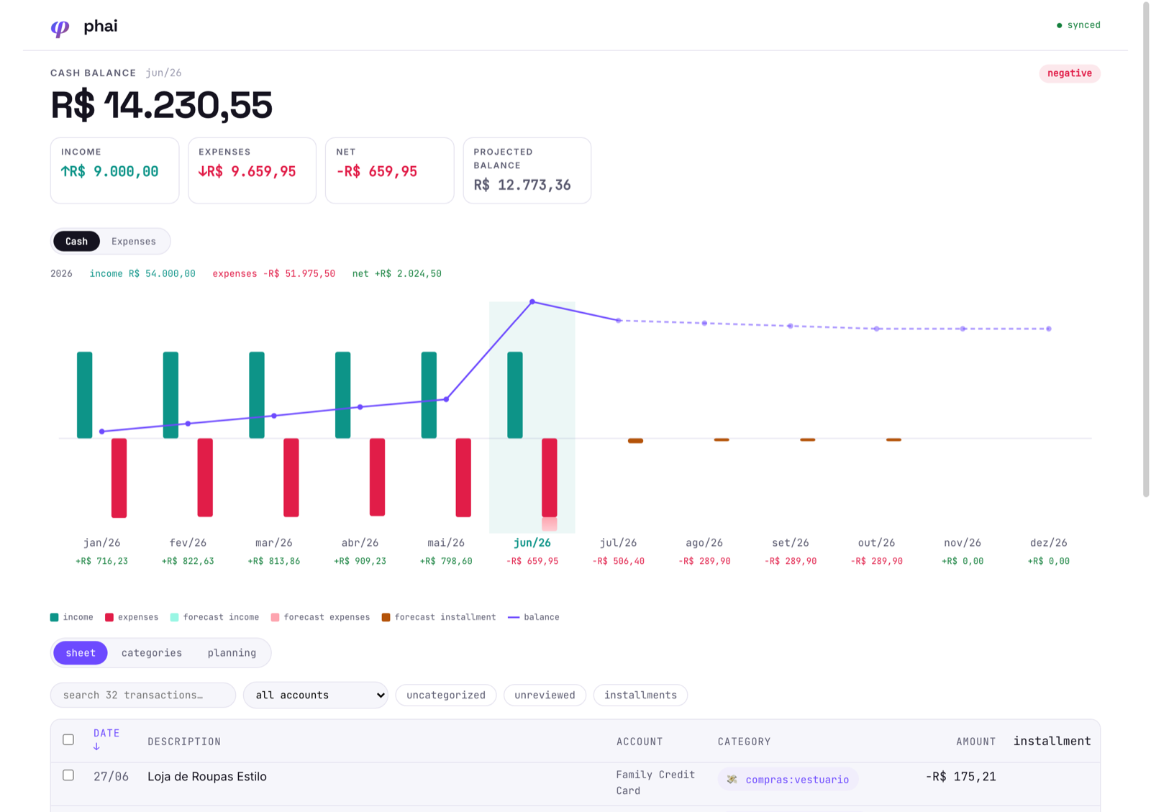Click the yearly income R$ 54.000,00 text
Image resolution: width=1151 pixels, height=812 pixels.
[142, 273]
